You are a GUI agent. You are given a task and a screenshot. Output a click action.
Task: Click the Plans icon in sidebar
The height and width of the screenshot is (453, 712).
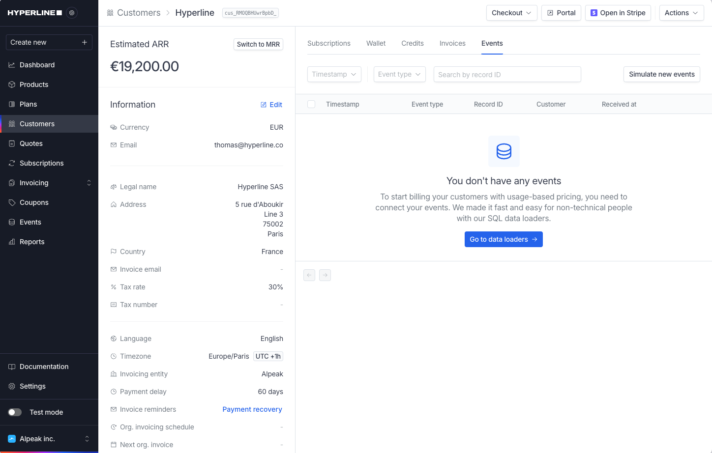(x=12, y=104)
